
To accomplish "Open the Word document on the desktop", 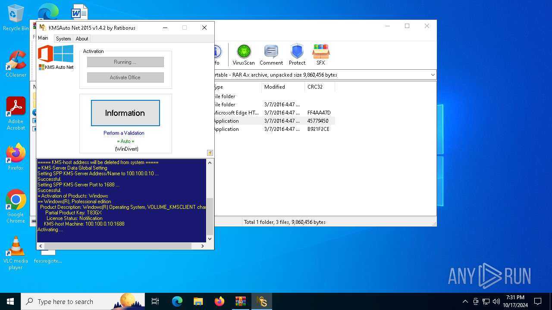I will (x=79, y=12).
